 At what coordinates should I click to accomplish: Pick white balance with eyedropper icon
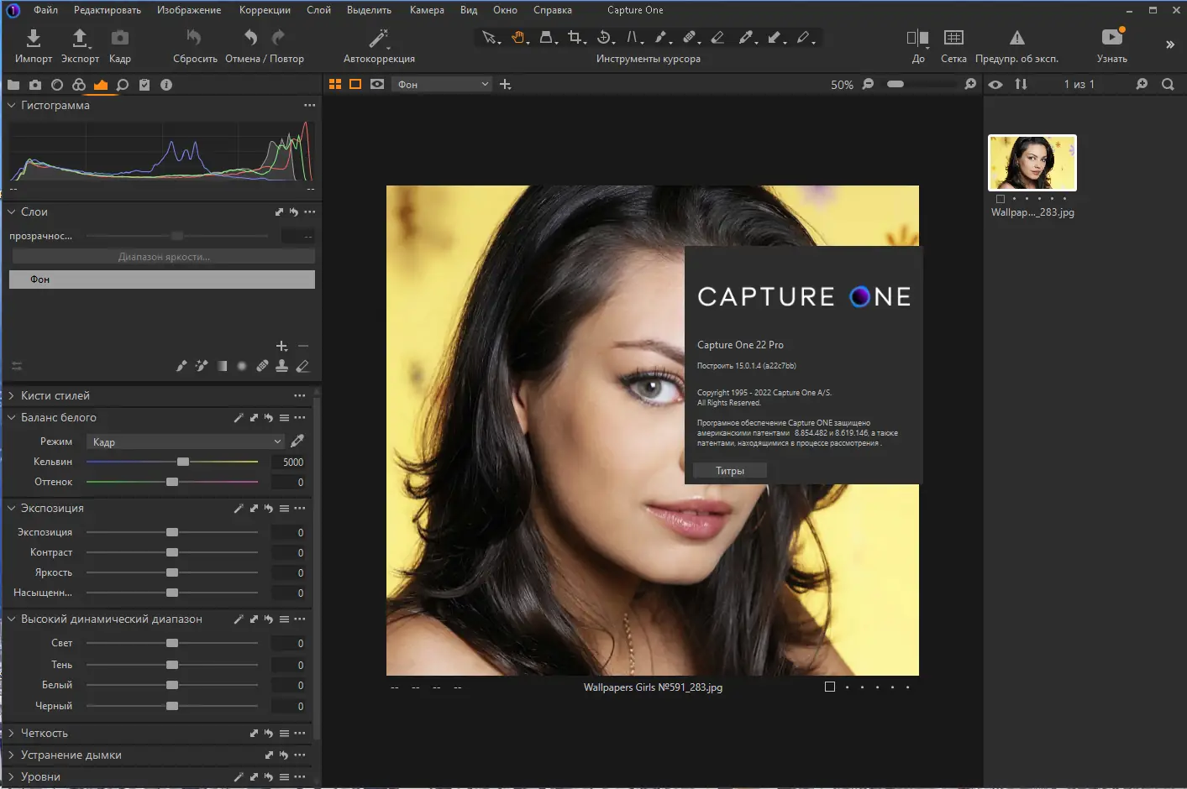coord(297,441)
